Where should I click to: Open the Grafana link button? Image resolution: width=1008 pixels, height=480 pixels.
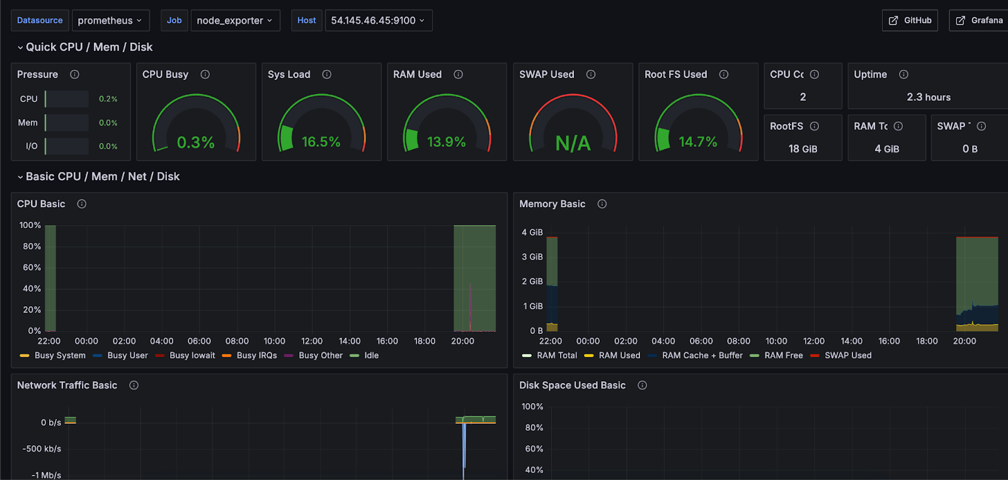[x=979, y=21]
